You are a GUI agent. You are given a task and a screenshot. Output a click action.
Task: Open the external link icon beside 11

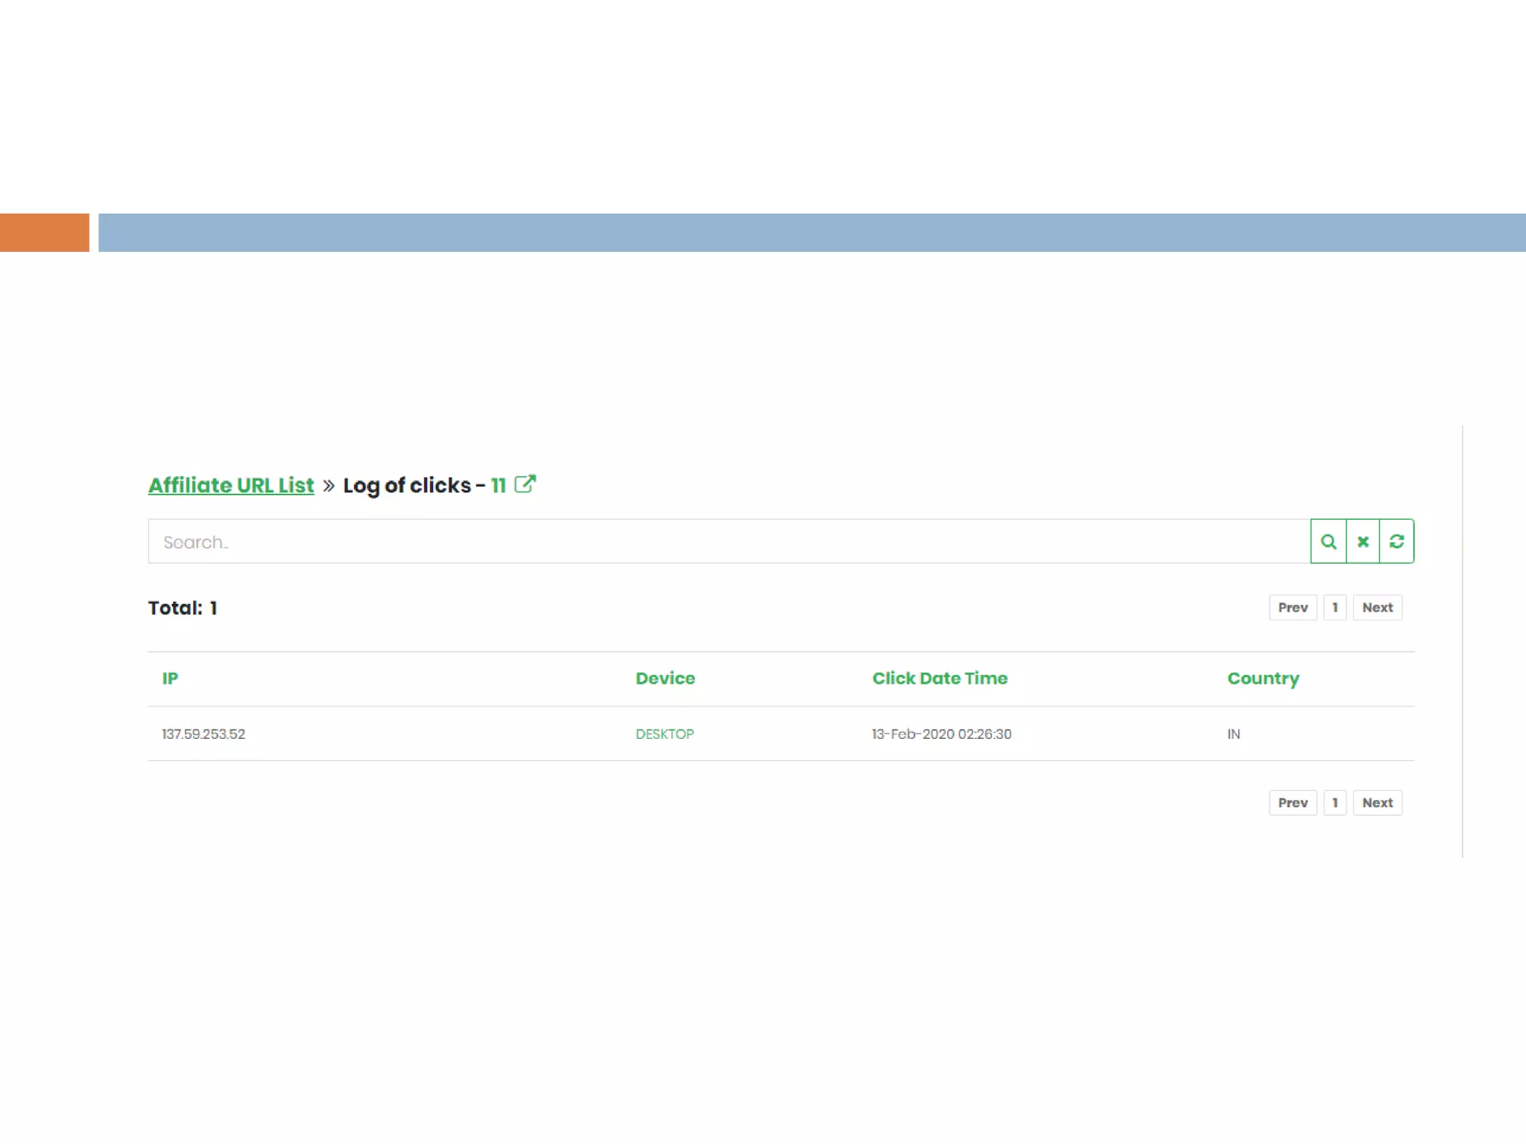[525, 484]
